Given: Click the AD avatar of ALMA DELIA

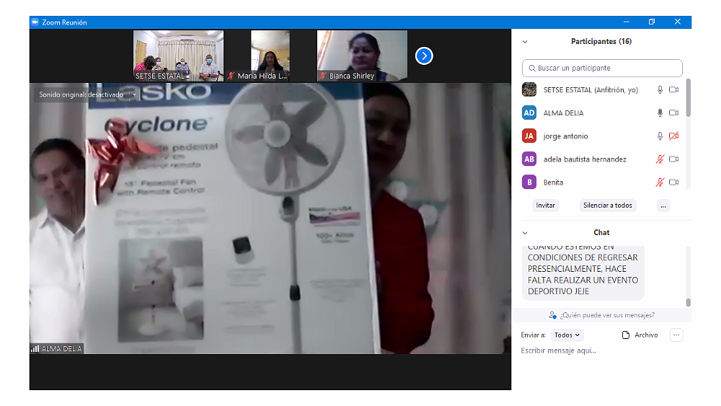Looking at the screenshot, I should [529, 112].
